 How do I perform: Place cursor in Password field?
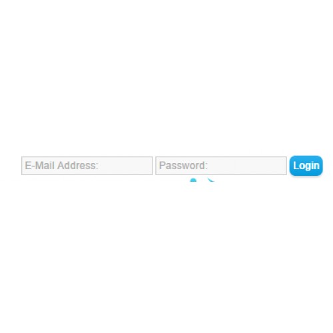click(x=221, y=166)
